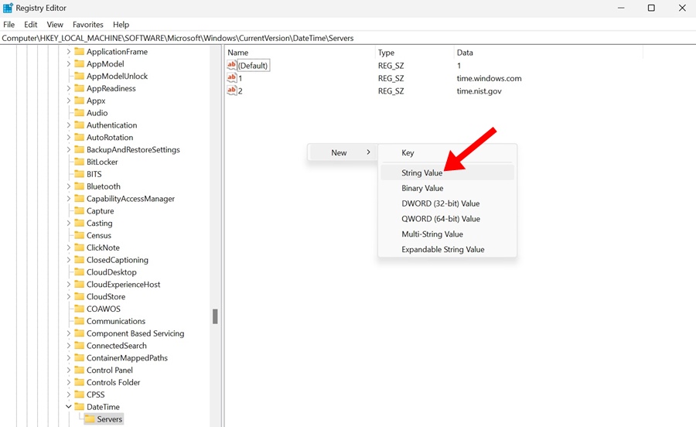Open the Edit menu

(x=31, y=25)
